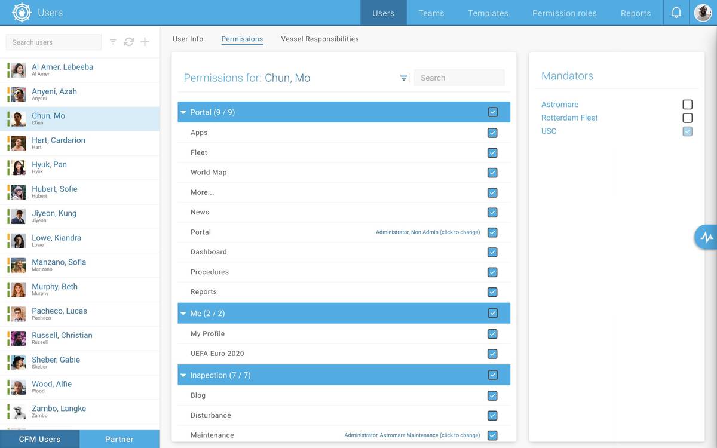Viewport: 717px width, 448px height.
Task: Uncheck the Fleet permission checkbox
Action: pyautogui.click(x=492, y=152)
